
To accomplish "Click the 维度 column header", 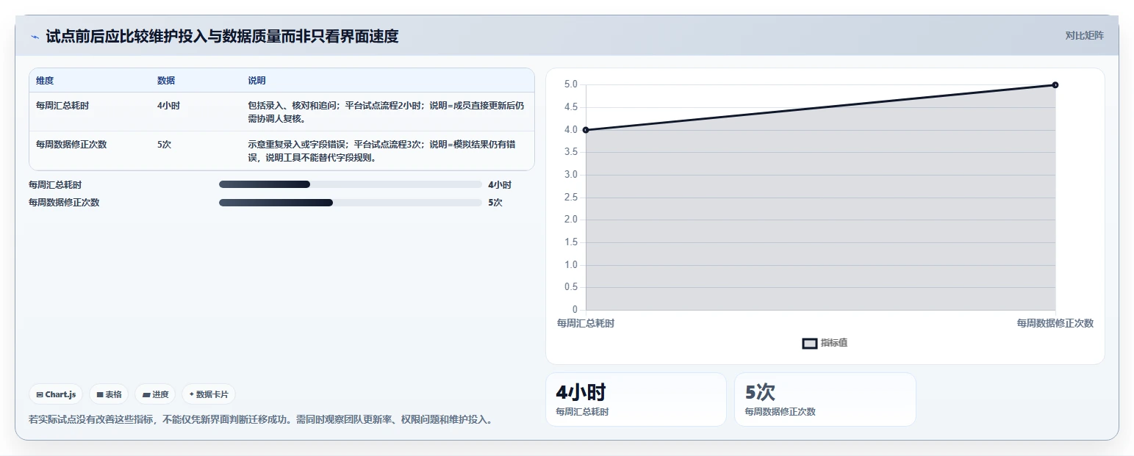I will click(45, 80).
